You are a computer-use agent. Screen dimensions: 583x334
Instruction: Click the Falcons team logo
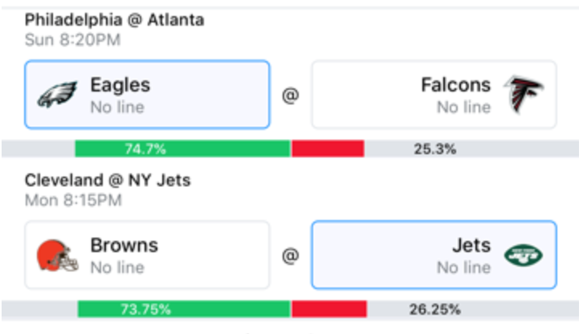[x=524, y=95]
